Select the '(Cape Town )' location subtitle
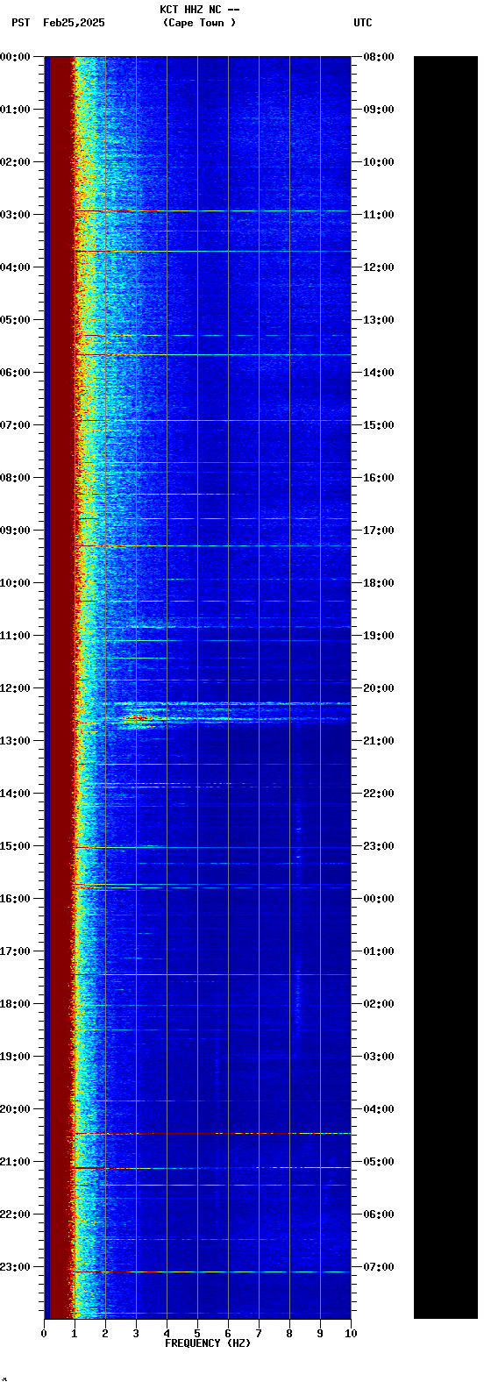Screen dimensions: 484x1389 click(x=199, y=23)
